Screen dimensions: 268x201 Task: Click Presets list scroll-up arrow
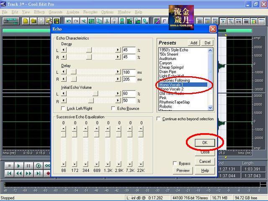pos(210,50)
